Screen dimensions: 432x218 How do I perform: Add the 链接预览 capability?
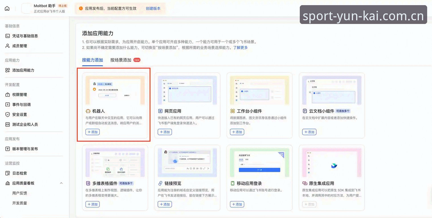(165, 204)
